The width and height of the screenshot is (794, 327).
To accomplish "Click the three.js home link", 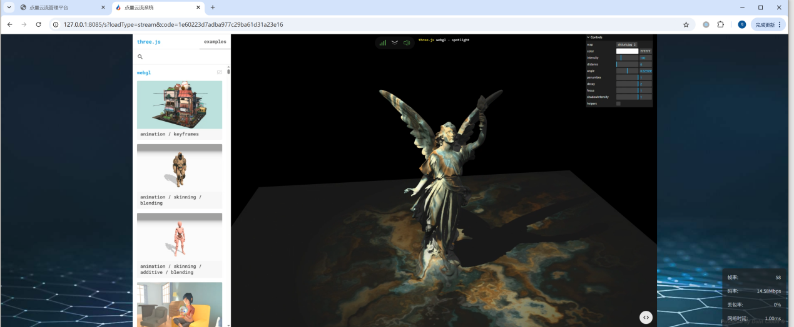I will [149, 42].
